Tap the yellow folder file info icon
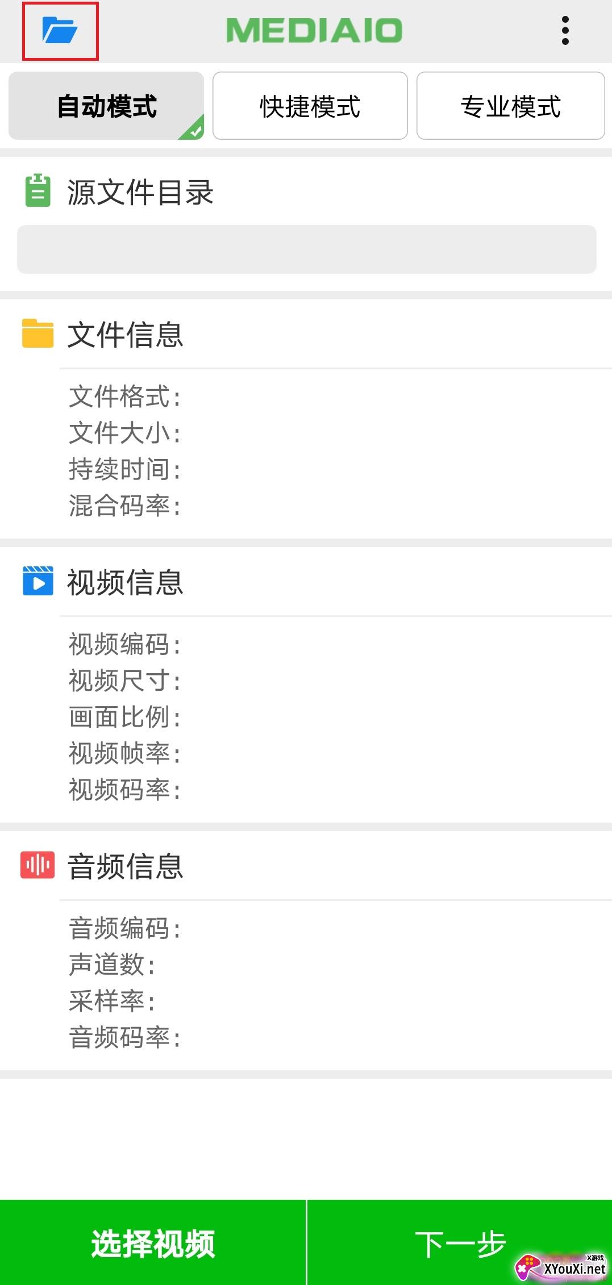Screen dimensions: 612x1285 (x=38, y=333)
